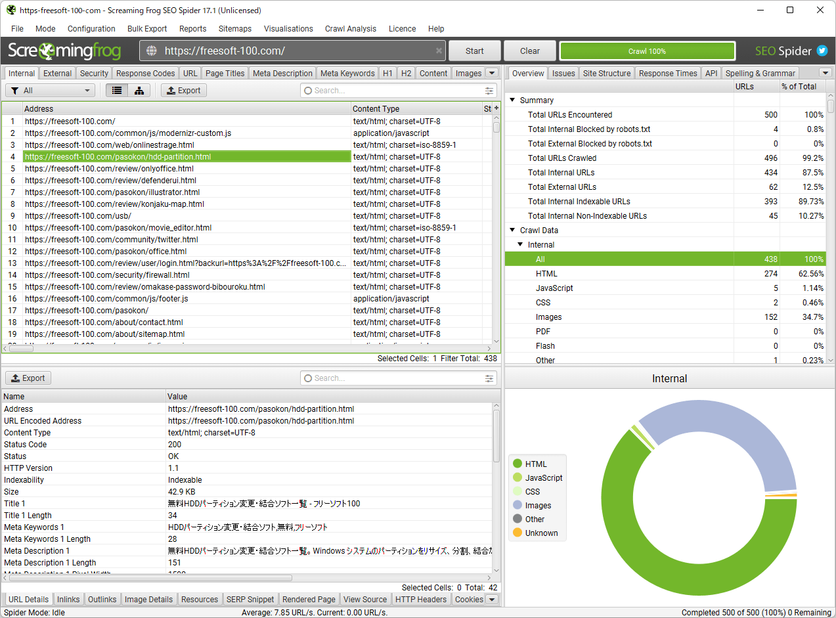Click the HTML legend color swatch
The image size is (836, 618).
coord(517,464)
